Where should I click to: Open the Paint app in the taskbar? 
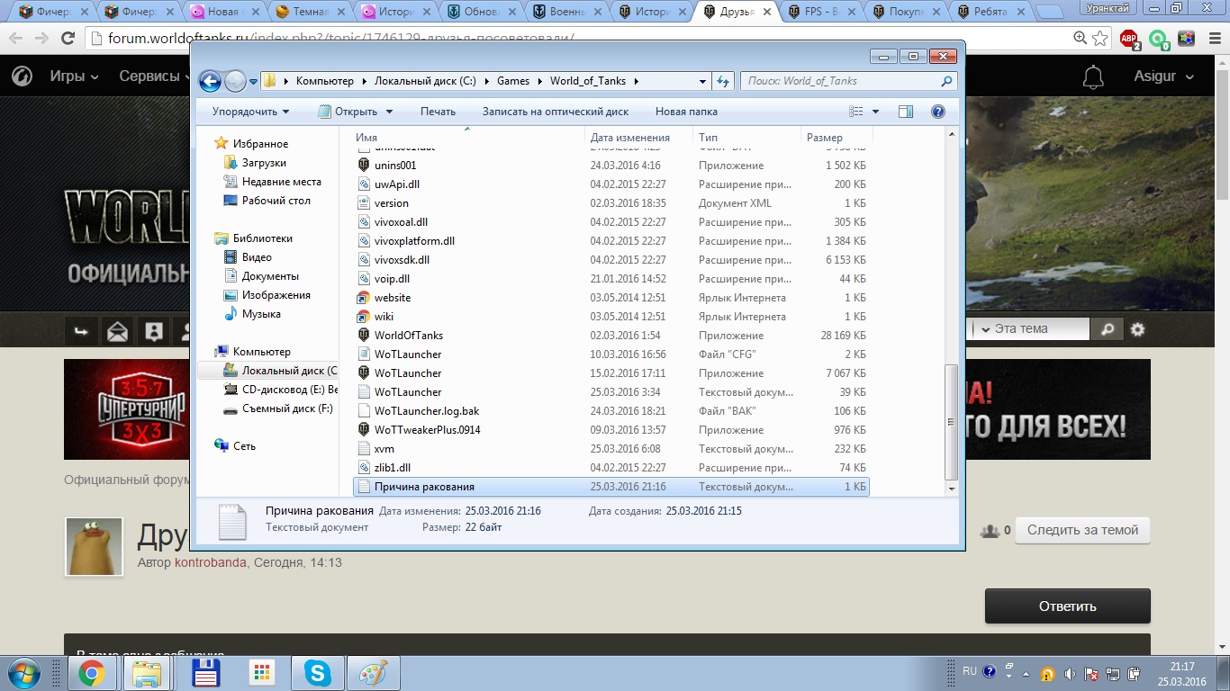tap(372, 673)
